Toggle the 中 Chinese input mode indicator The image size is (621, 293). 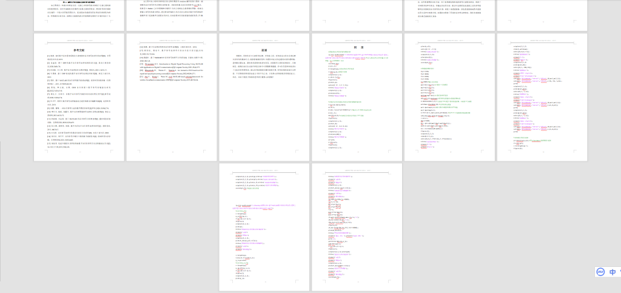tap(613, 272)
